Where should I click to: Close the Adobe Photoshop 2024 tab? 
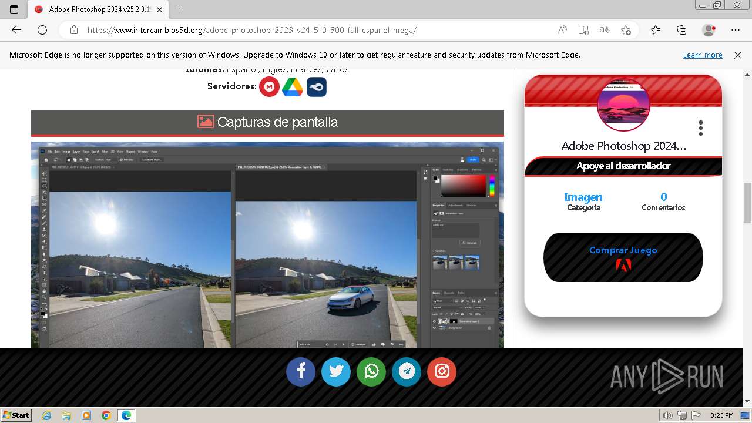(160, 9)
